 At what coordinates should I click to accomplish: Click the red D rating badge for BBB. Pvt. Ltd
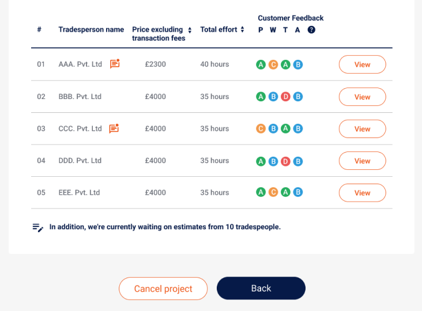tap(285, 97)
